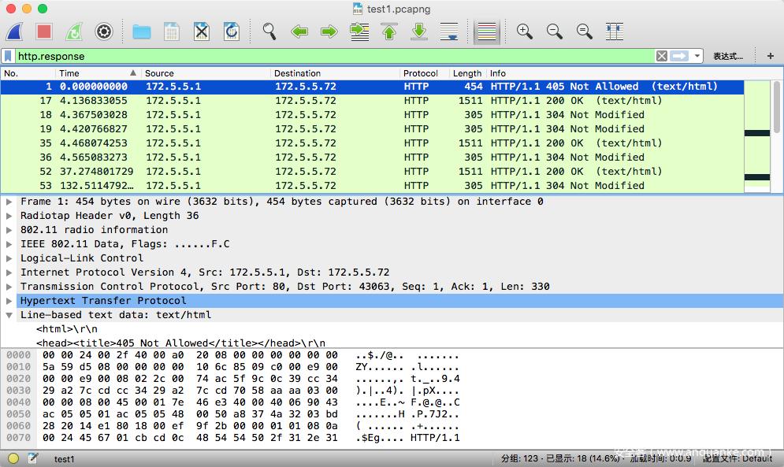The height and width of the screenshot is (467, 784).
Task: Expand the Hypertext Transfer Protocol tree node
Action: click(x=9, y=301)
